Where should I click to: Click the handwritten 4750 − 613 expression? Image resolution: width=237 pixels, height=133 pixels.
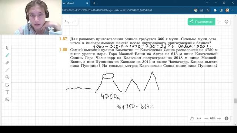coord(137,107)
